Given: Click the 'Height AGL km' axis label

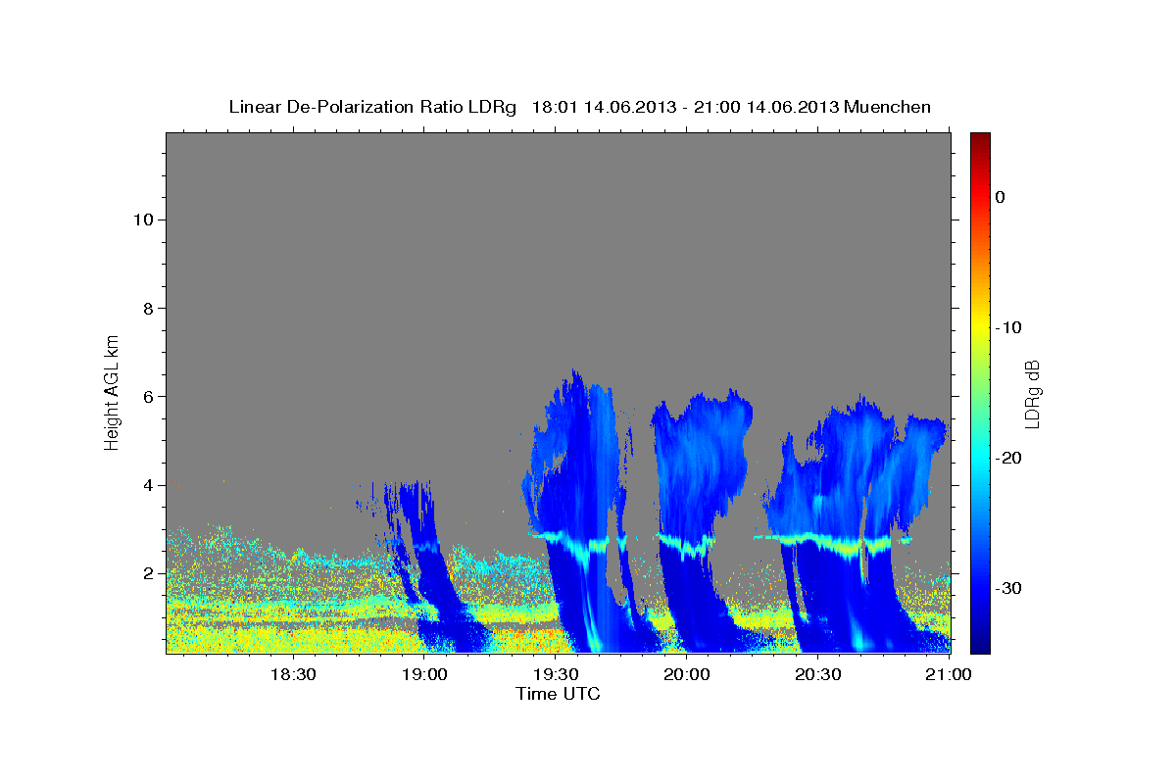Looking at the screenshot, I should point(112,391).
